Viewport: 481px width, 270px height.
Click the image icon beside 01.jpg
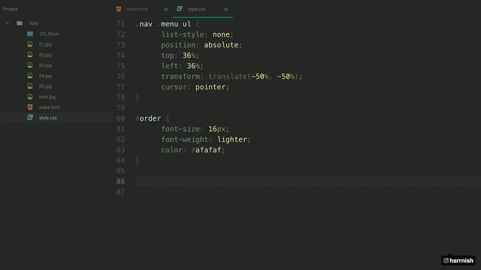click(30, 44)
